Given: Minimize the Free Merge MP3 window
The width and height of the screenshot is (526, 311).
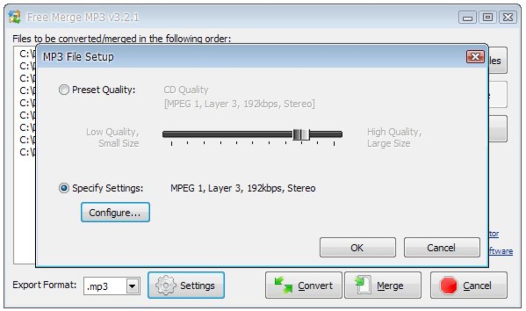Looking at the screenshot, I should point(467,17).
